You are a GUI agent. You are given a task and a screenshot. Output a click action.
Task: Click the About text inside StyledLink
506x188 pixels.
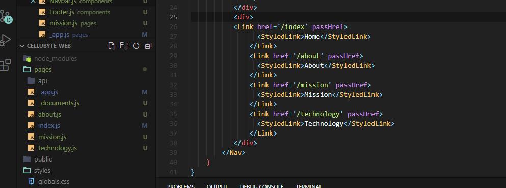[314, 65]
